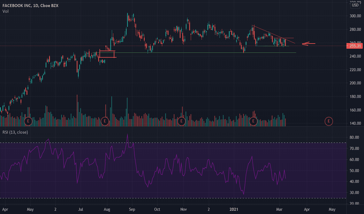364x214 pixels.
Task: Click the earnings marker near May
Action: 28,121
